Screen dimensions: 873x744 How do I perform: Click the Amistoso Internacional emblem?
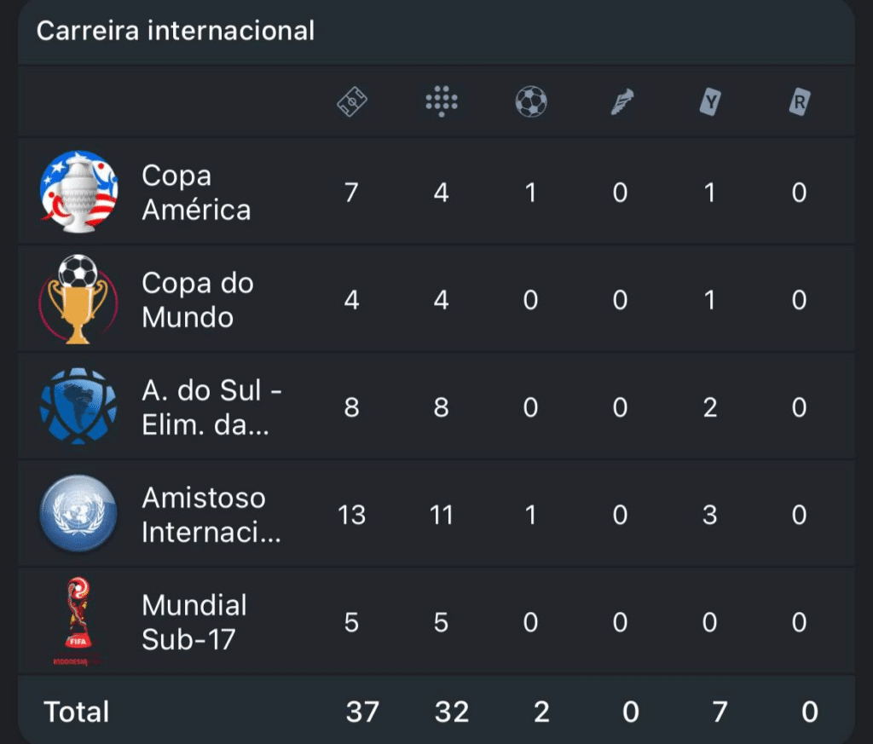coord(78,514)
